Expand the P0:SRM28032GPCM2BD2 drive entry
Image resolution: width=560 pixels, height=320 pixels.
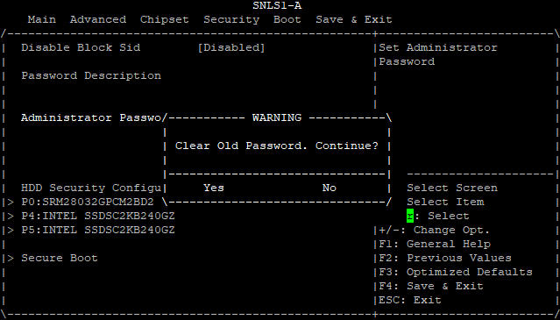(88, 202)
